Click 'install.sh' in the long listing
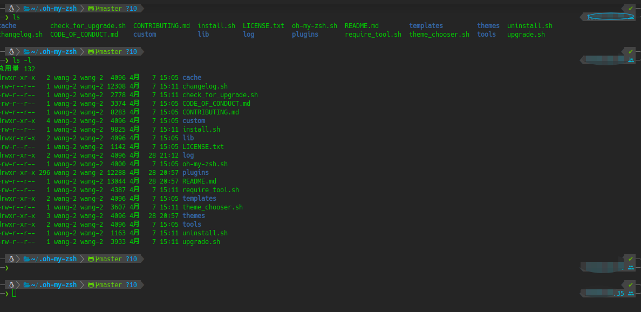This screenshot has width=641, height=312. pyautogui.click(x=201, y=129)
